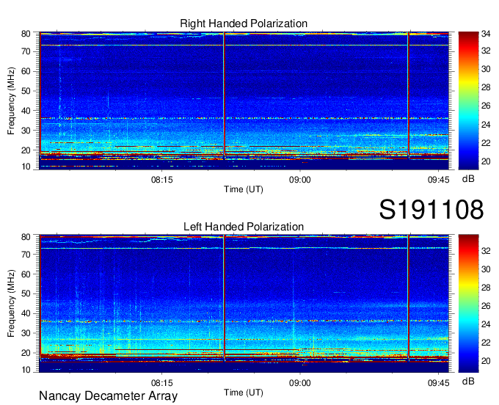Click the bottom panel color bar
This screenshot has width=499, height=405.
click(x=468, y=304)
